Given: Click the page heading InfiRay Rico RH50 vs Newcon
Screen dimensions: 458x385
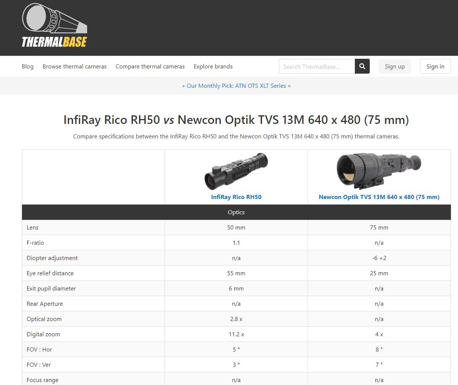Looking at the screenshot, I should pos(236,120).
